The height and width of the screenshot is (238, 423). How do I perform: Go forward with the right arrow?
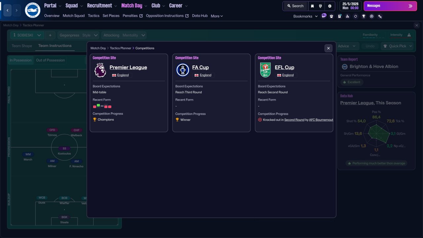click(17, 10)
